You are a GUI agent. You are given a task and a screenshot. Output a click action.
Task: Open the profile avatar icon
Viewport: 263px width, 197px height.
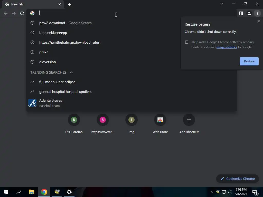click(249, 13)
